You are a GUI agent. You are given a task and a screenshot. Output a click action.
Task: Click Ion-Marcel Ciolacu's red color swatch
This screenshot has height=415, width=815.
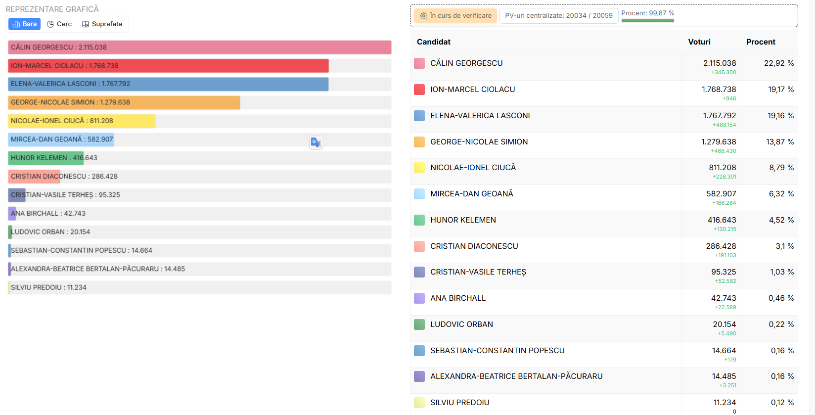[419, 90]
